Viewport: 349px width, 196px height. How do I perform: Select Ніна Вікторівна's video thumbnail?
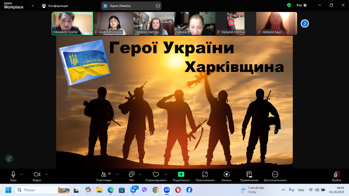[x=113, y=23]
